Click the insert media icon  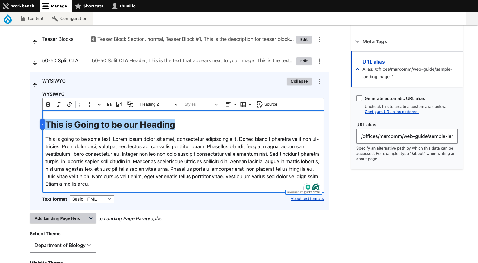[x=130, y=104]
